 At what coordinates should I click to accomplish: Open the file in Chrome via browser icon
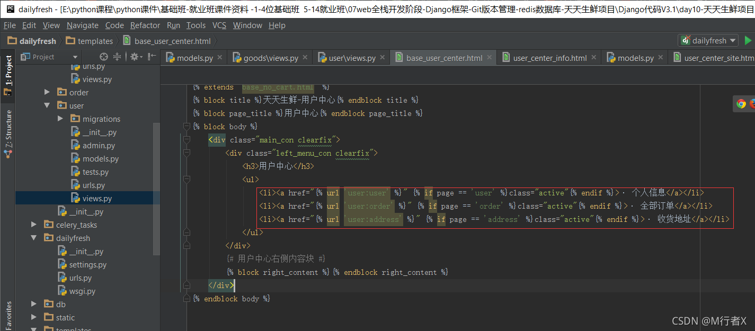(741, 104)
